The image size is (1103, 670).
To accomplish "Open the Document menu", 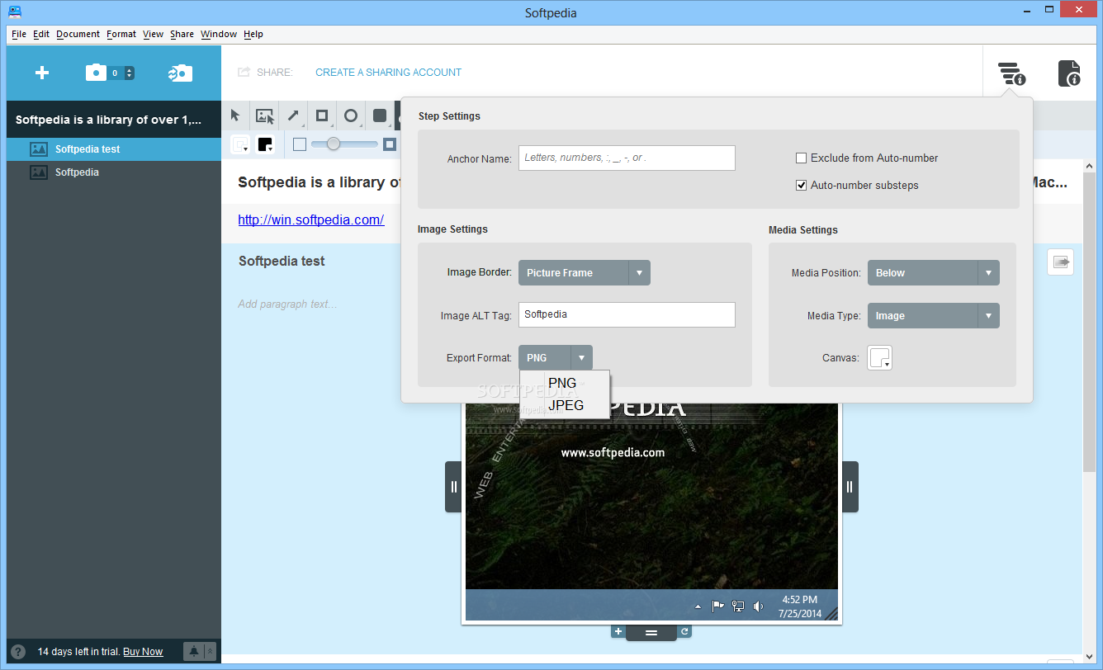I will pyautogui.click(x=78, y=34).
